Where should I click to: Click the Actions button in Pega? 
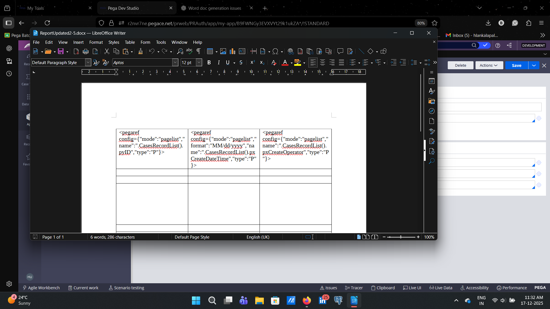[x=489, y=66]
